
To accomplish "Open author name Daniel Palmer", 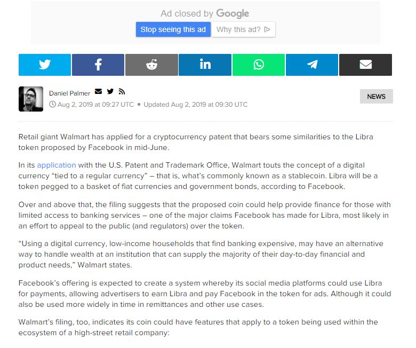I will point(69,93).
